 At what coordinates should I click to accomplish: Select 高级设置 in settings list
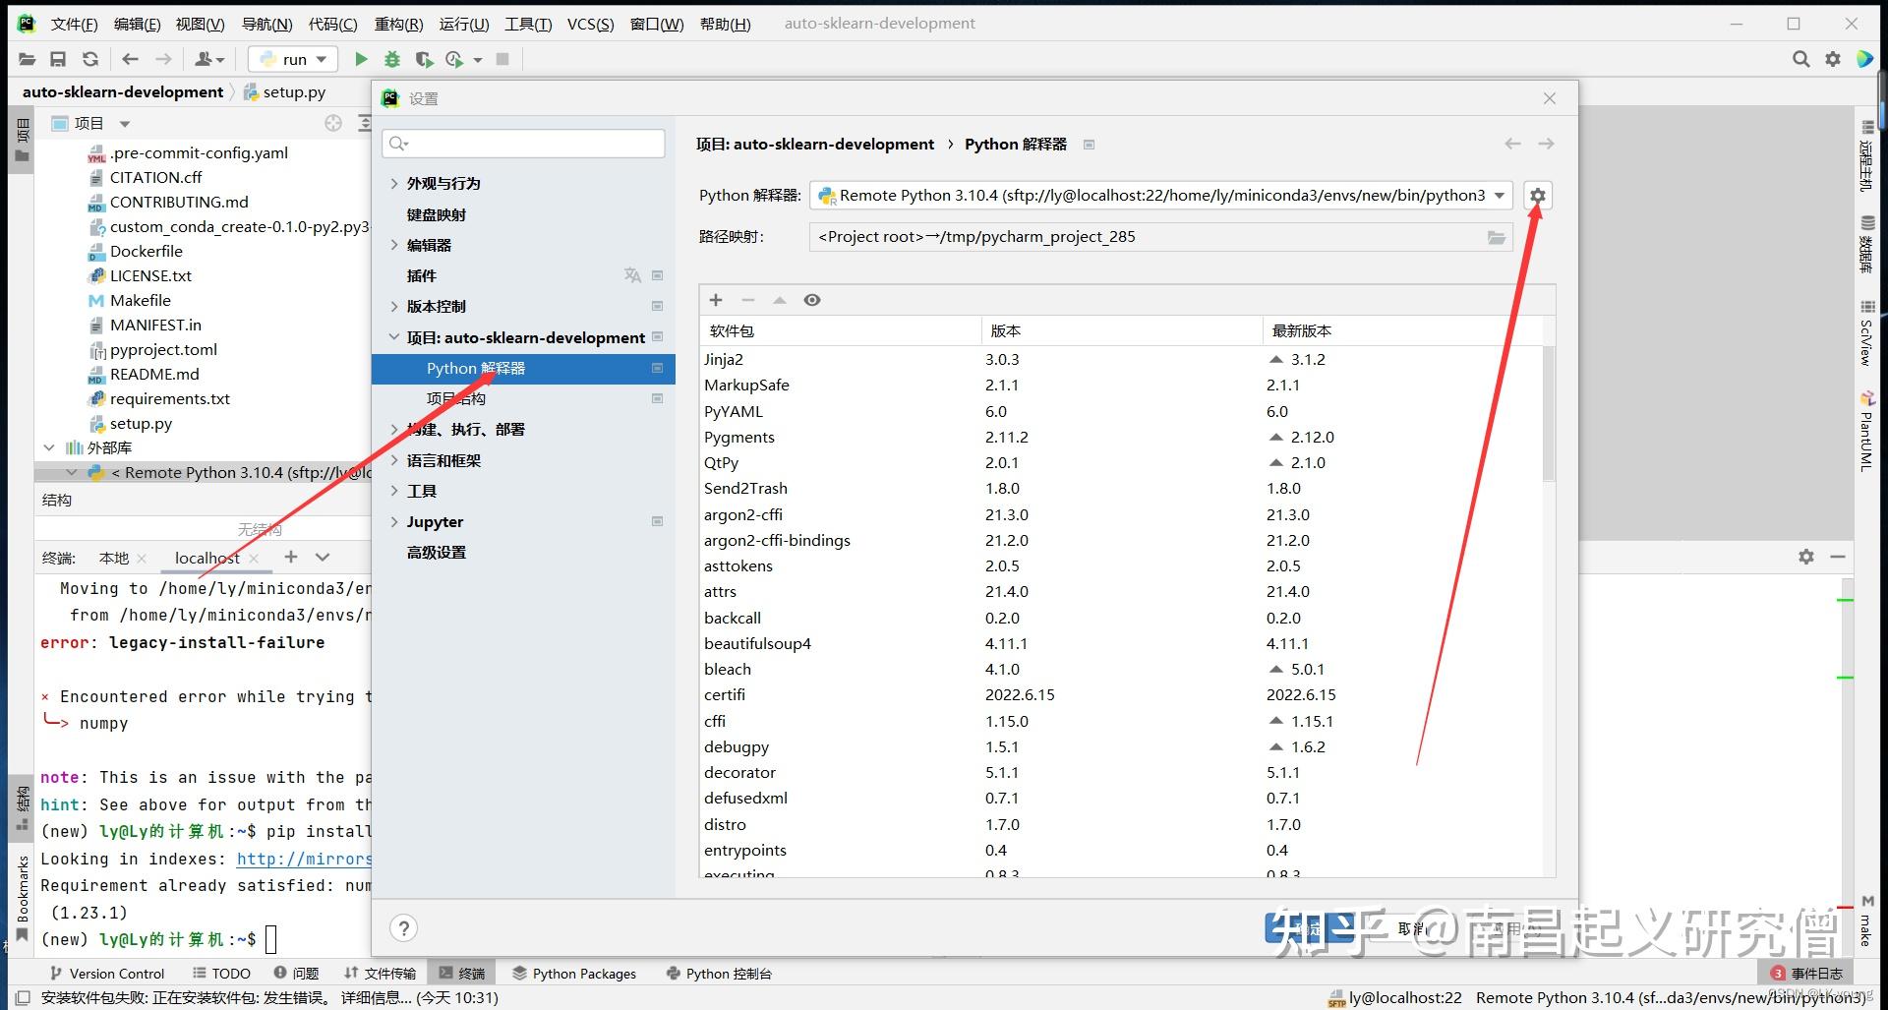click(437, 553)
